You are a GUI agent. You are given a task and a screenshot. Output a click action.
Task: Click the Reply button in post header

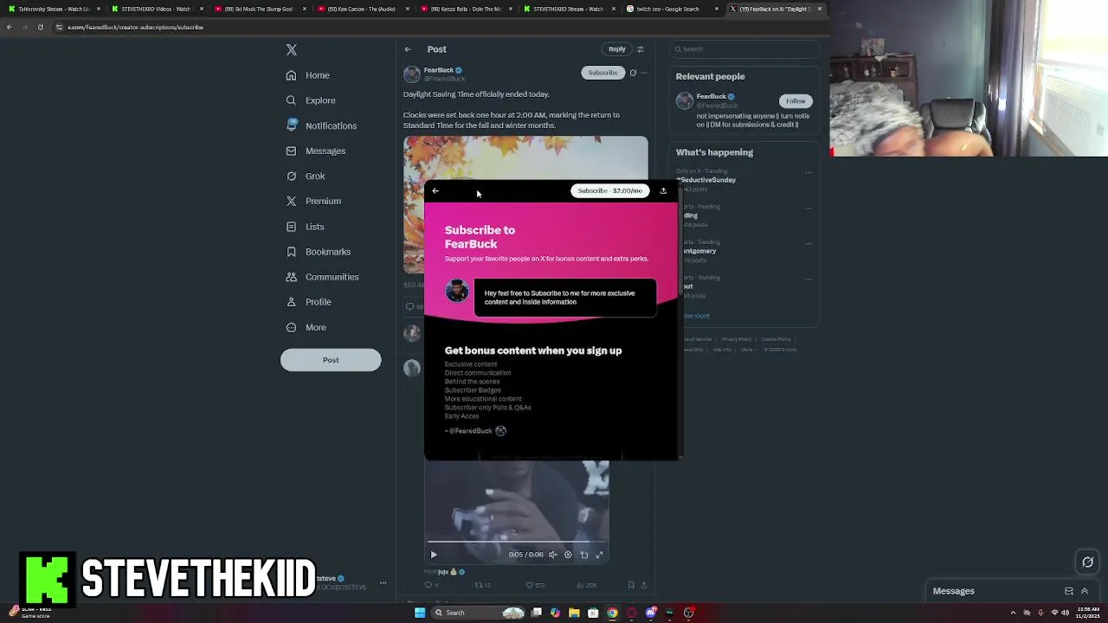click(x=616, y=49)
